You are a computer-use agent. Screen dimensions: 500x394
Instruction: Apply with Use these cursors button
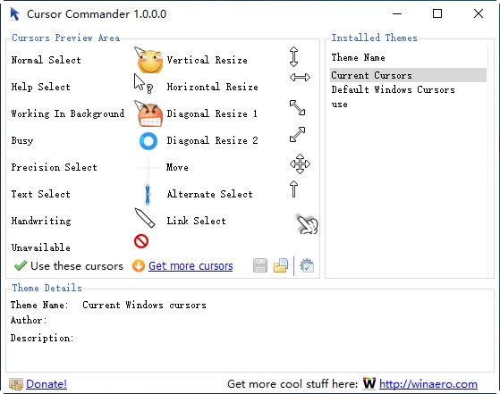[x=69, y=265]
